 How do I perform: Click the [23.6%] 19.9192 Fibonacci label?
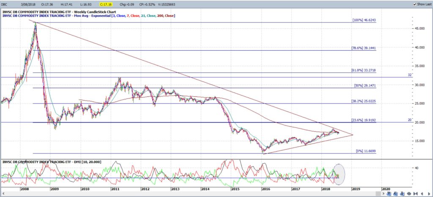click(x=363, y=120)
